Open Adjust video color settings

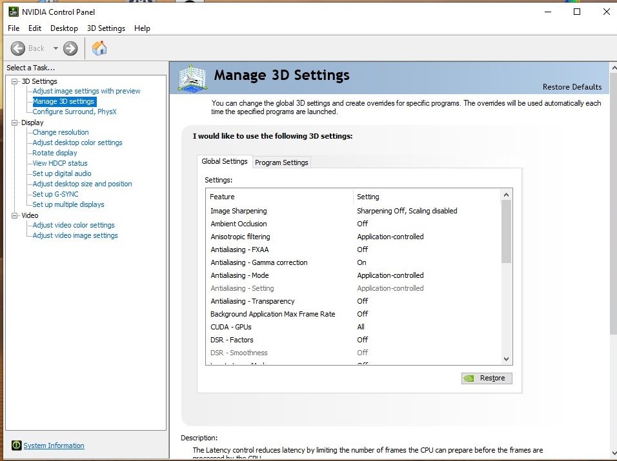(73, 225)
